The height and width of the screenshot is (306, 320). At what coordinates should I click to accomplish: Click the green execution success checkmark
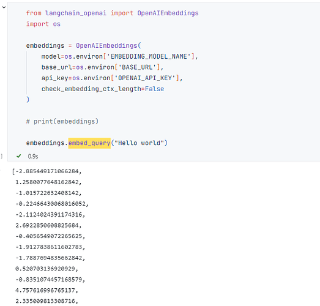[19, 156]
